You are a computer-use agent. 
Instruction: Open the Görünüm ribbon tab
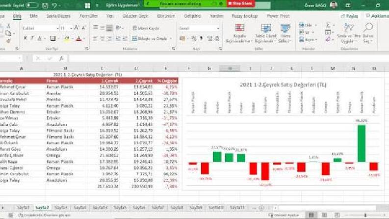[x=166, y=16]
